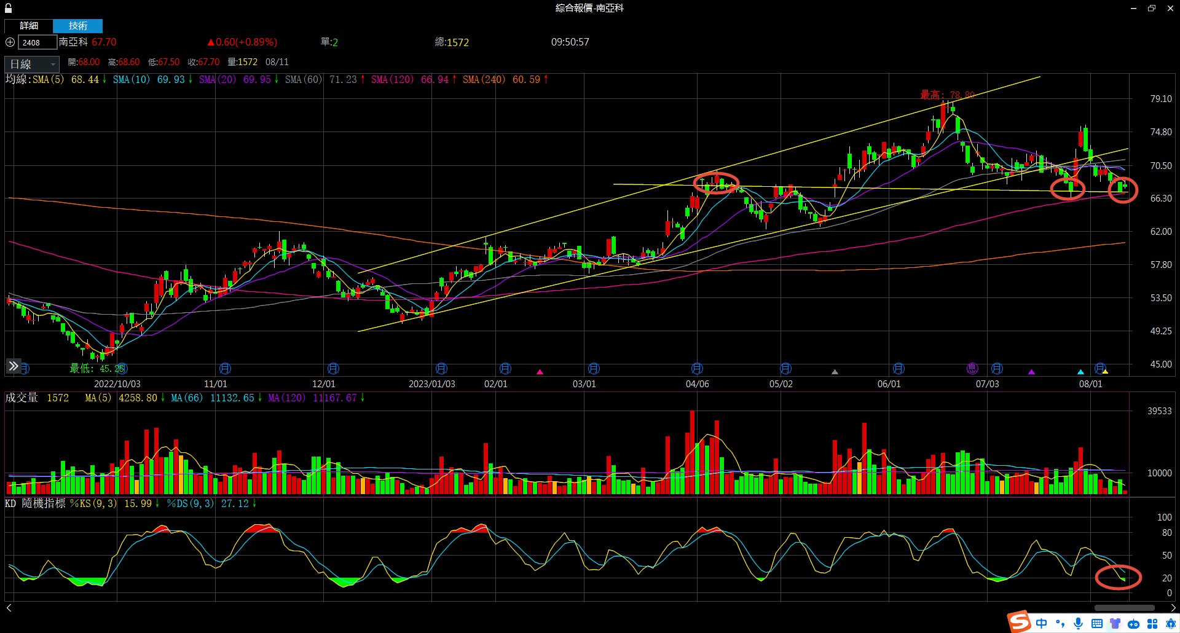Click the KD 隨機指標 indicator label
1180x633 pixels.
[36, 503]
